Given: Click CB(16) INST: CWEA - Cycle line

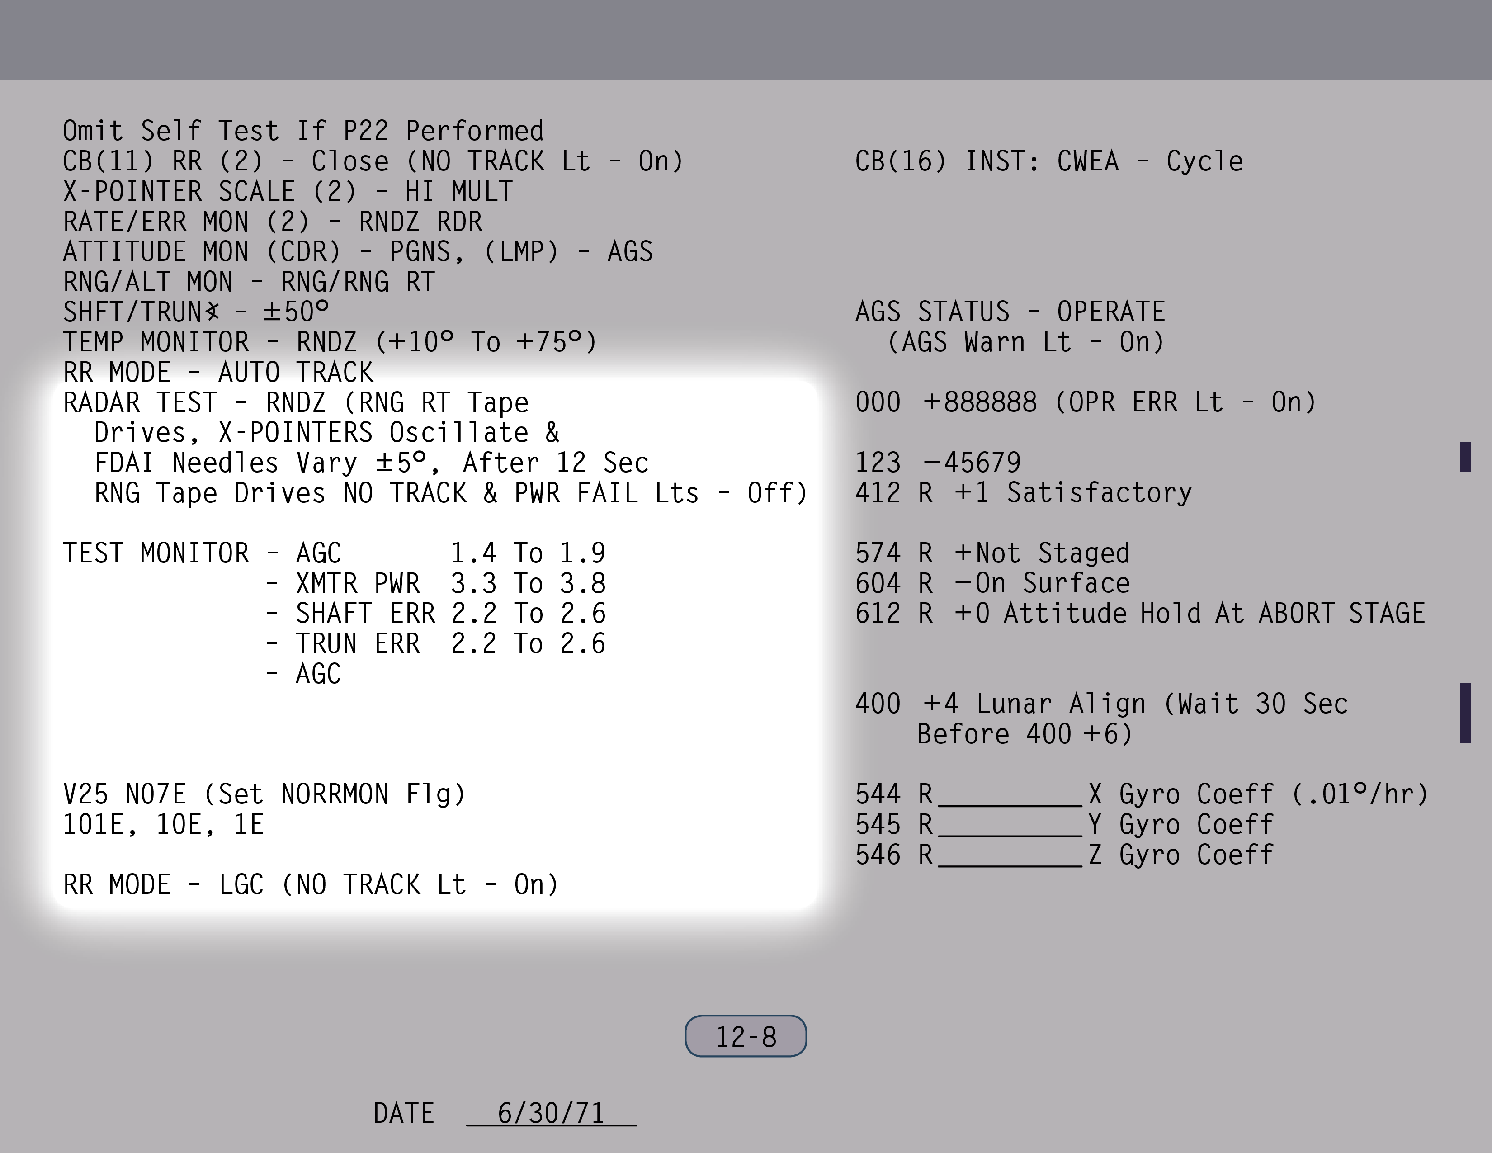Looking at the screenshot, I should coord(1048,162).
